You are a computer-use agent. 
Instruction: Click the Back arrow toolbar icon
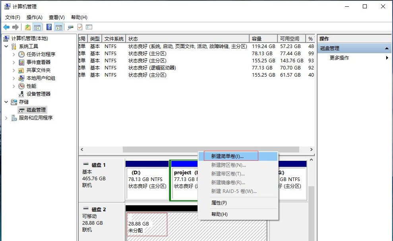[x=6, y=27]
